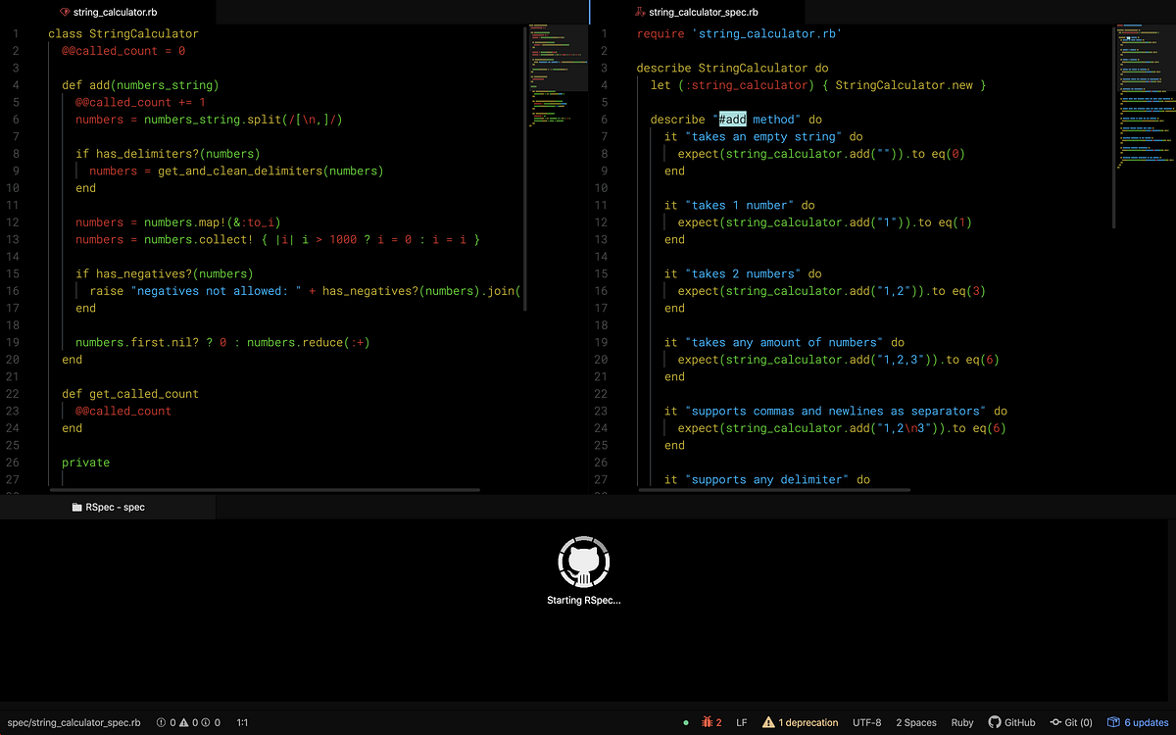Open the 2 Spaces indentation selector

[x=916, y=722]
